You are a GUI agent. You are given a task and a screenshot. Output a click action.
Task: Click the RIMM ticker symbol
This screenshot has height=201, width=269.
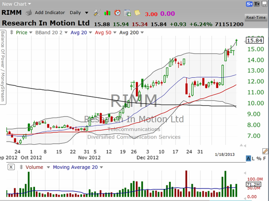pyautogui.click(x=12, y=13)
